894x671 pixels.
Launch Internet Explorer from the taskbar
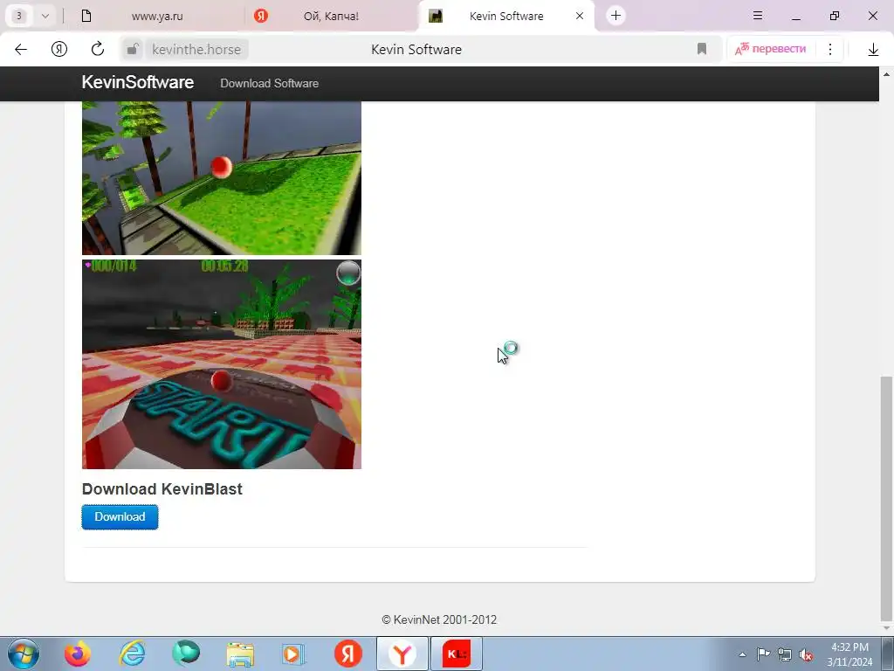tap(132, 654)
